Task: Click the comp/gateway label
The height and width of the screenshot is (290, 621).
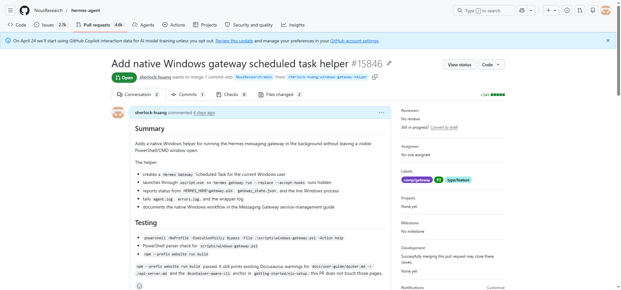Action: click(417, 180)
